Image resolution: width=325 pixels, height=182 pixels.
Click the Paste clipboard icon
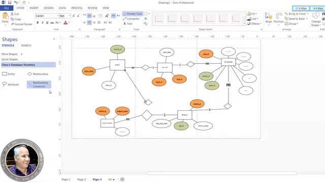pyautogui.click(x=5, y=16)
